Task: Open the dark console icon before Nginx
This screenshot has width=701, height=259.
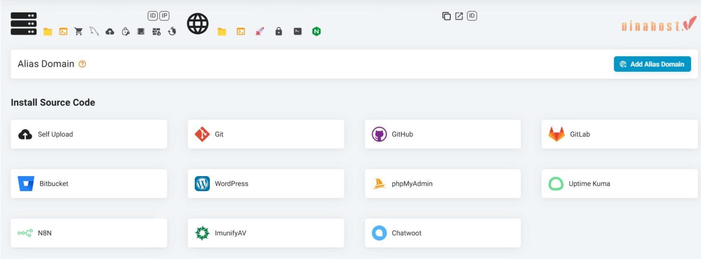Action: click(x=297, y=31)
